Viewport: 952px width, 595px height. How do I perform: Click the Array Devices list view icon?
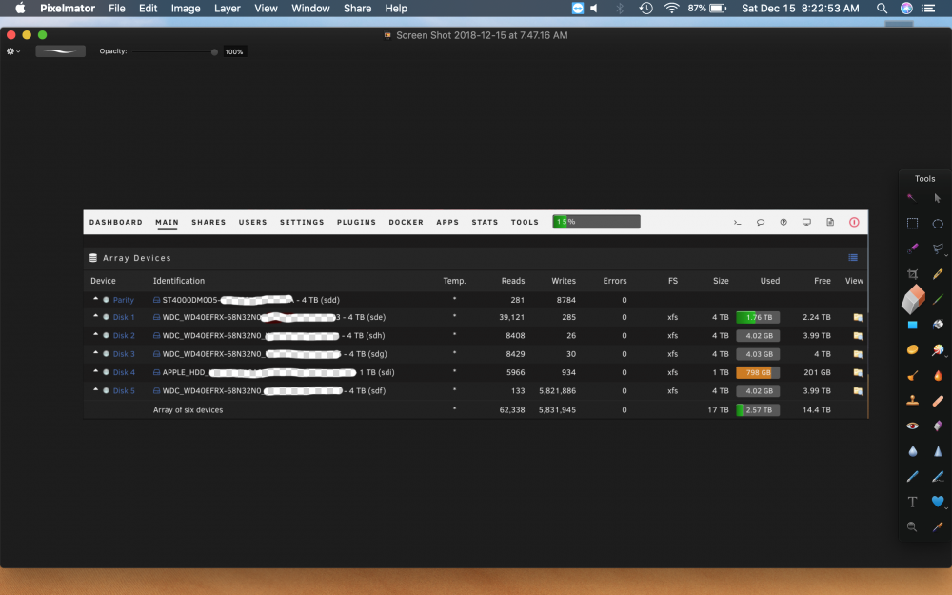(x=853, y=258)
